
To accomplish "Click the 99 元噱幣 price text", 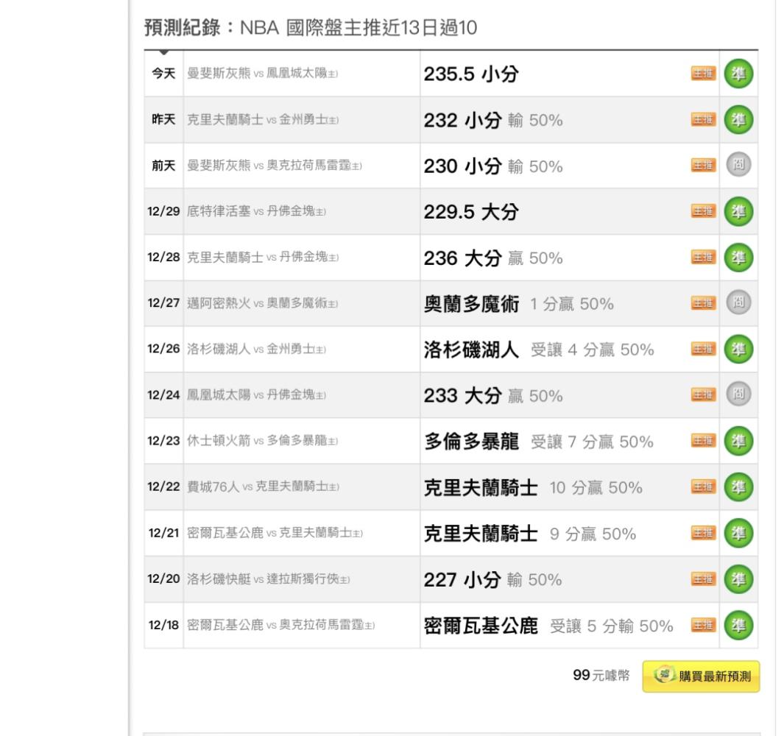I will tap(601, 676).
